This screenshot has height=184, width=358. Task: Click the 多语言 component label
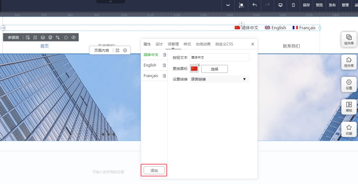[x=13, y=37]
